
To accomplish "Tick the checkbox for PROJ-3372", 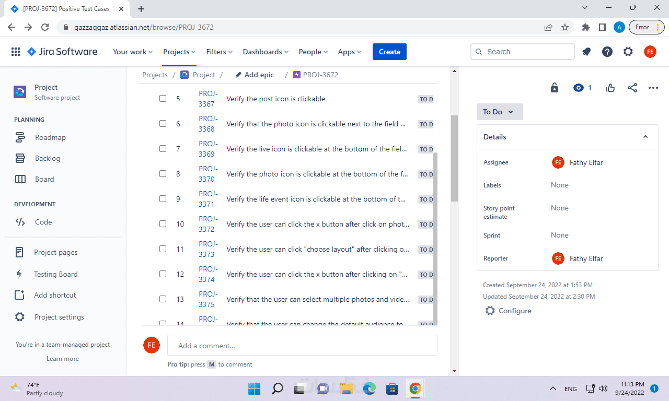I will [x=163, y=224].
